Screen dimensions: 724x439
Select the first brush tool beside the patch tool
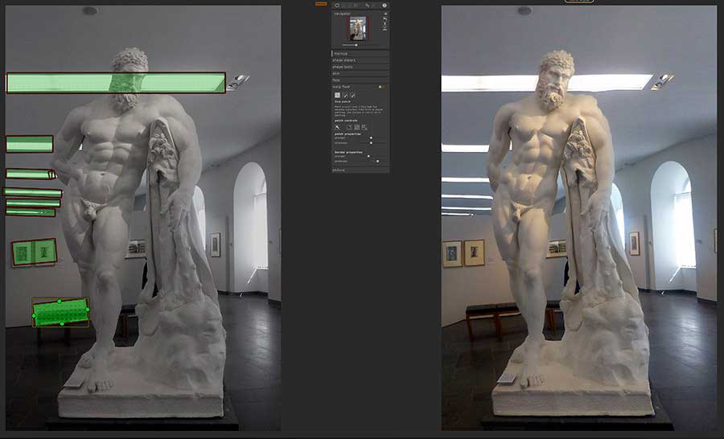click(345, 95)
